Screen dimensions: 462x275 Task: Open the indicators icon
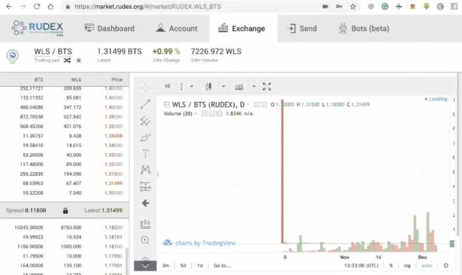pyautogui.click(x=239, y=87)
